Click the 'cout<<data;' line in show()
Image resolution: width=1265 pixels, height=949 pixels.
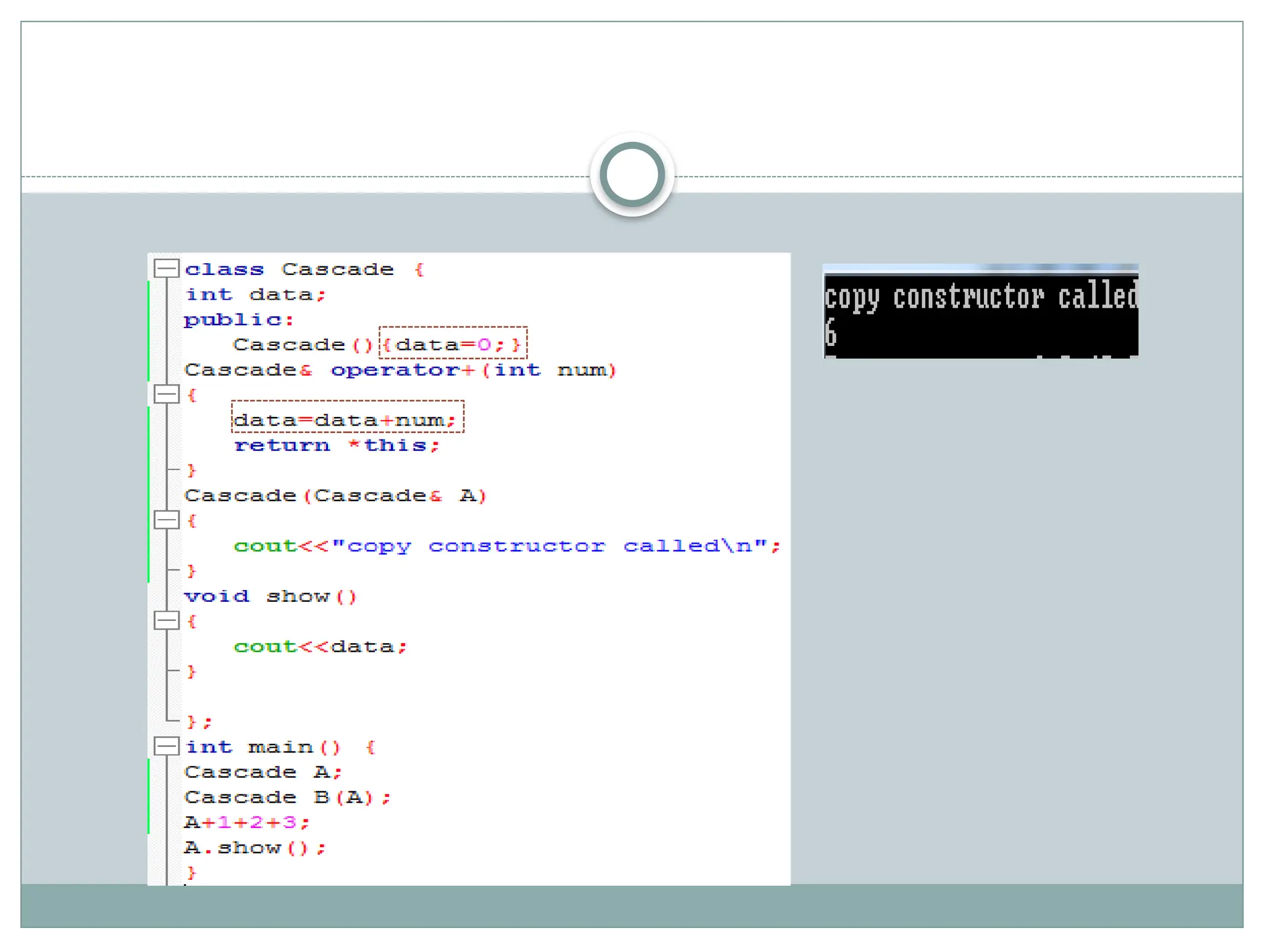pyautogui.click(x=320, y=647)
